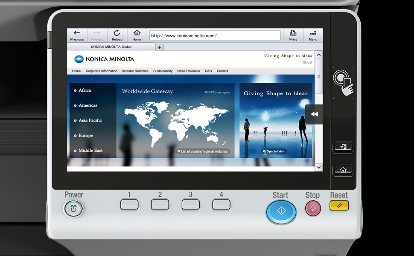Select the Africa region

pos(93,90)
